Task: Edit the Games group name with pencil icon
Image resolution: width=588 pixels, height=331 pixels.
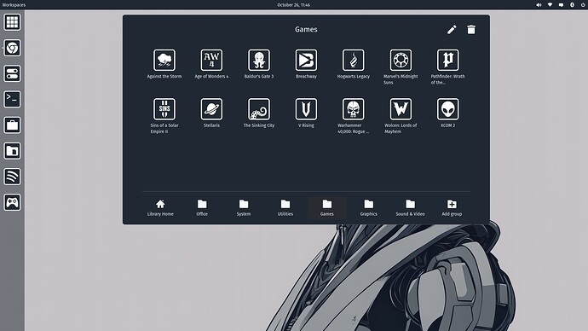Action: [452, 30]
